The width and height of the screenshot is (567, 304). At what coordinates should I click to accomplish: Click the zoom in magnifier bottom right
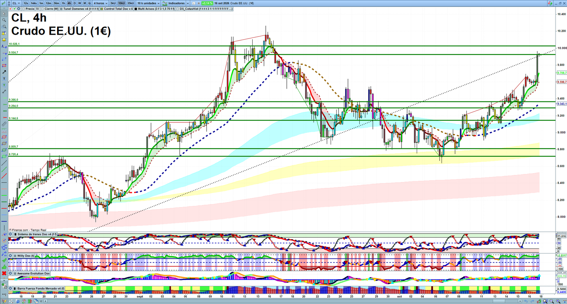[558, 301]
